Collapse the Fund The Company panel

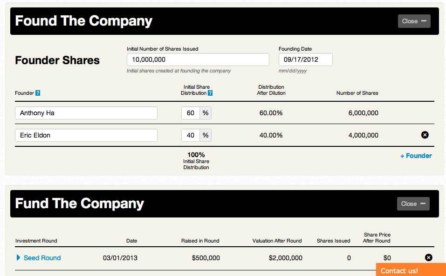point(413,204)
